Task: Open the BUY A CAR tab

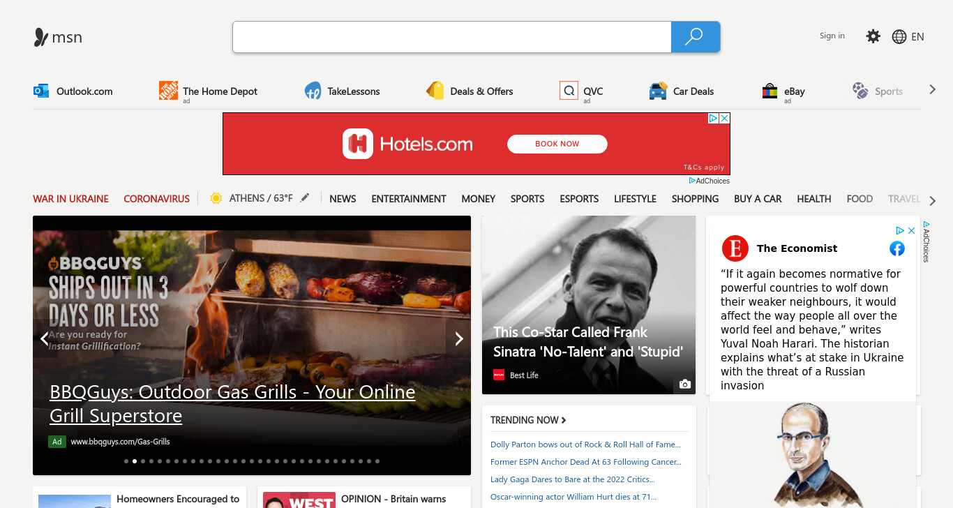Action: [x=758, y=199]
